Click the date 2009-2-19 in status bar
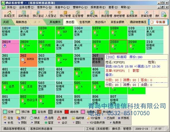This screenshot has height=132, width=170. 142,129
